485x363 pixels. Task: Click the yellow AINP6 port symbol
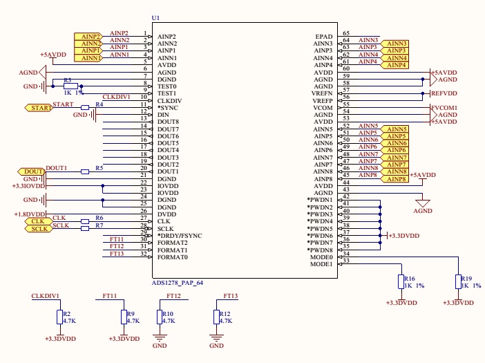click(x=394, y=150)
